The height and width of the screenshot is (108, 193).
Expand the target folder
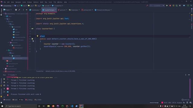pos(5,61)
